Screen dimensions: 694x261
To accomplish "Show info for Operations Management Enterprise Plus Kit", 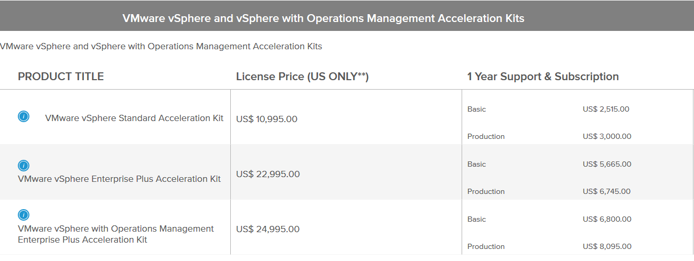I will pos(24,215).
